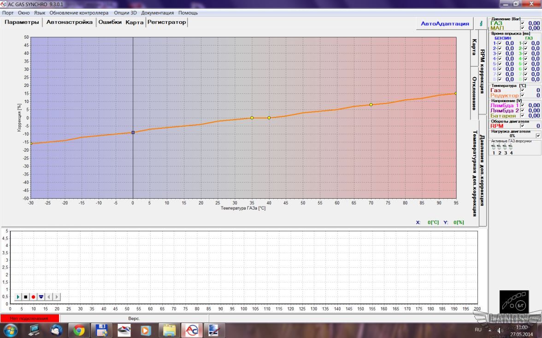Click the RU language indicator in tray

click(478, 330)
